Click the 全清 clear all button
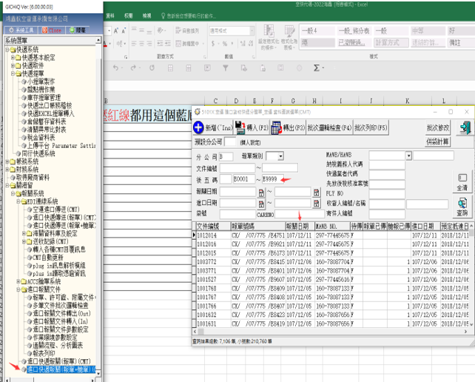Viewport: 475px width, 382px height. 462,182
